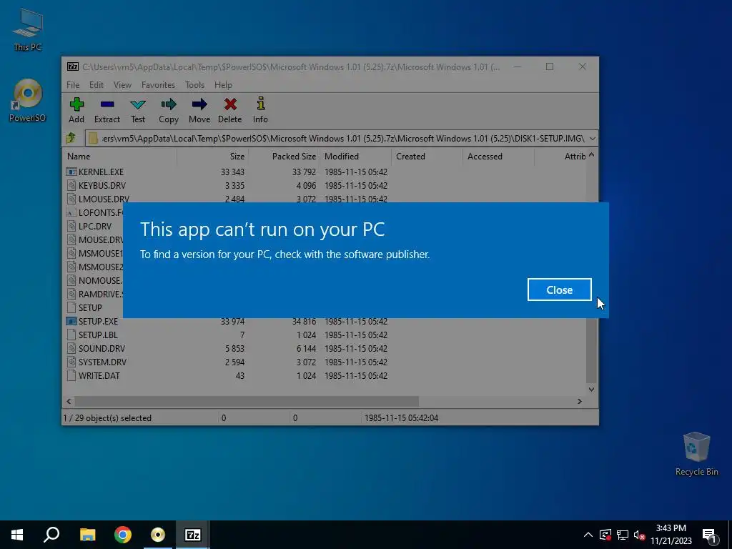Select the SETUP.LBL file
732x549 pixels.
click(97, 335)
